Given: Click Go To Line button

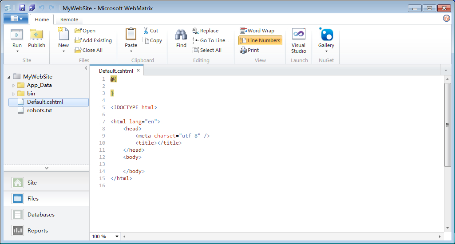Looking at the screenshot, I should 211,40.
